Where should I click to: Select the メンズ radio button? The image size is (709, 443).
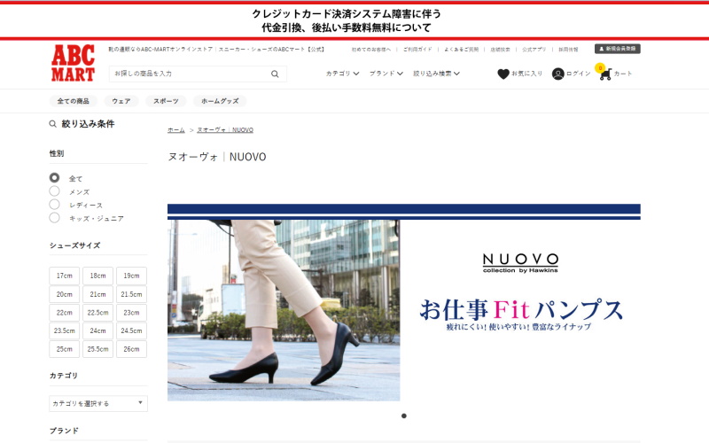[x=55, y=191]
